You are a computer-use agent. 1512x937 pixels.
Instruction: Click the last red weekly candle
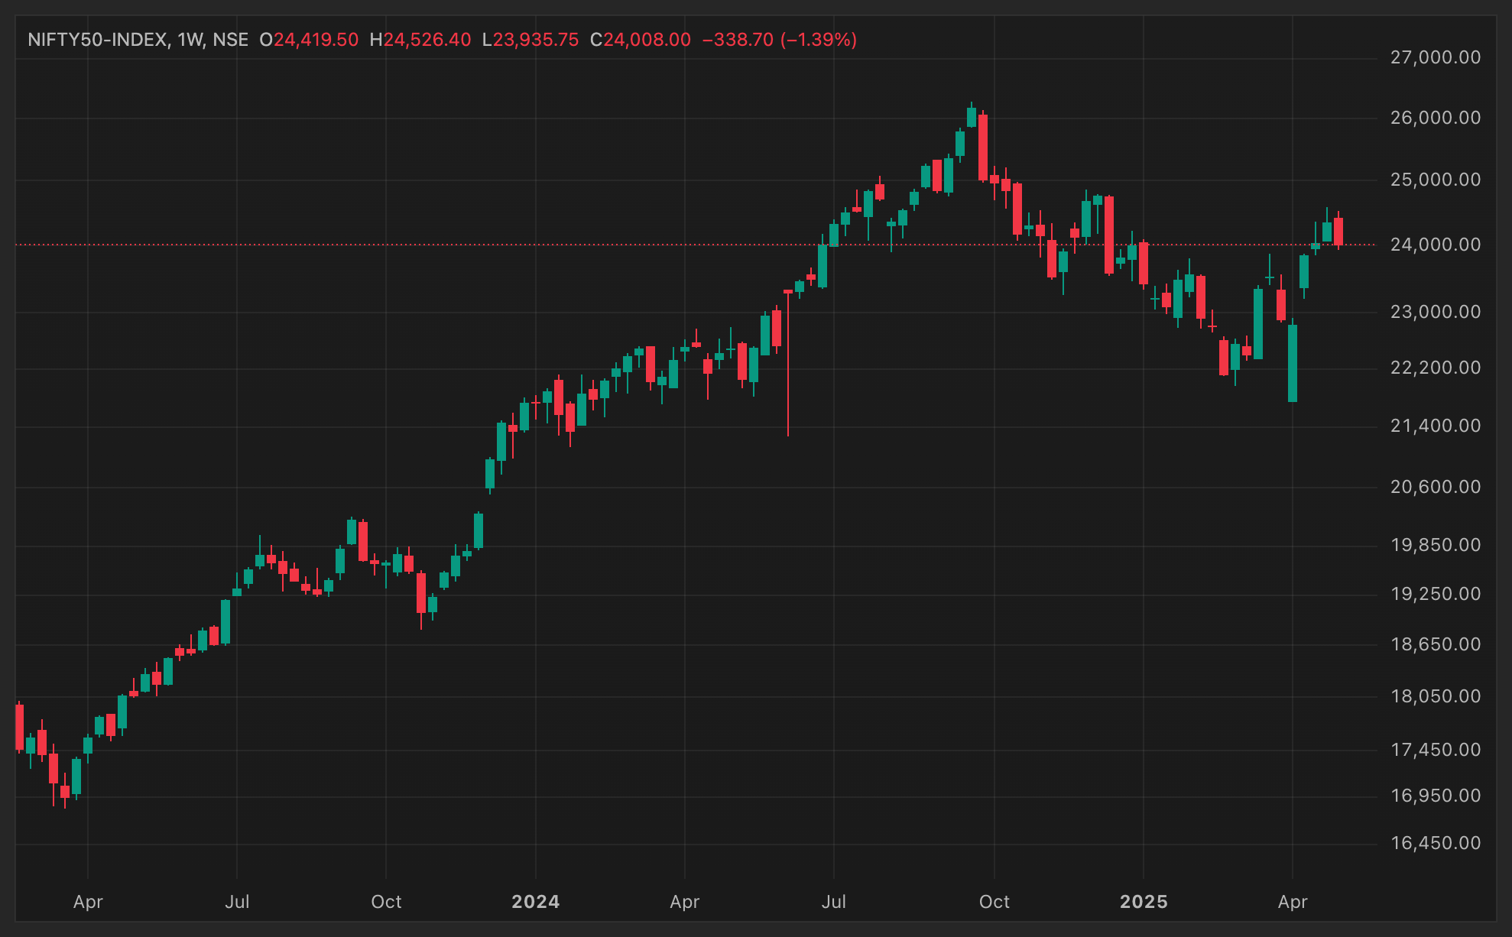(x=1338, y=232)
